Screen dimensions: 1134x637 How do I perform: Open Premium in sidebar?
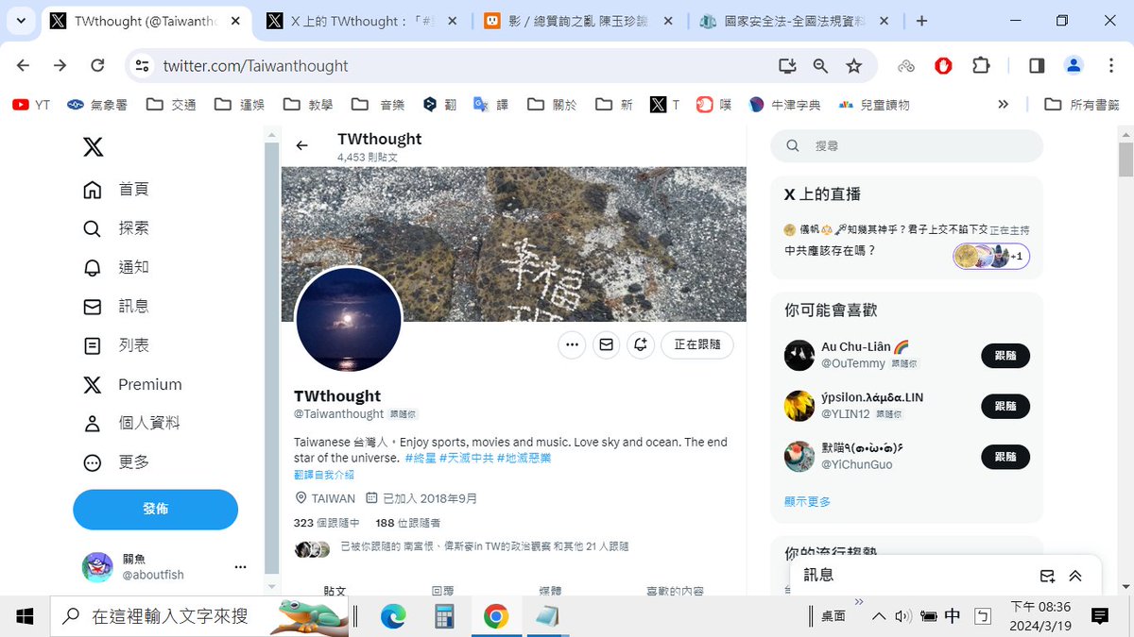click(x=132, y=384)
